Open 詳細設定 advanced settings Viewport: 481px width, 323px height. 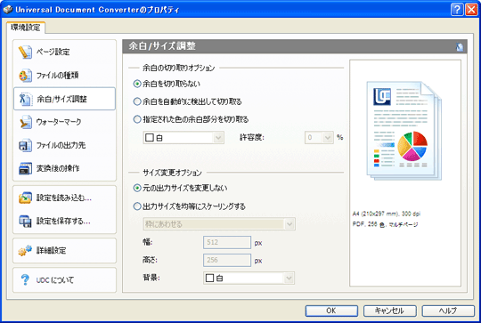pyautogui.click(x=64, y=251)
